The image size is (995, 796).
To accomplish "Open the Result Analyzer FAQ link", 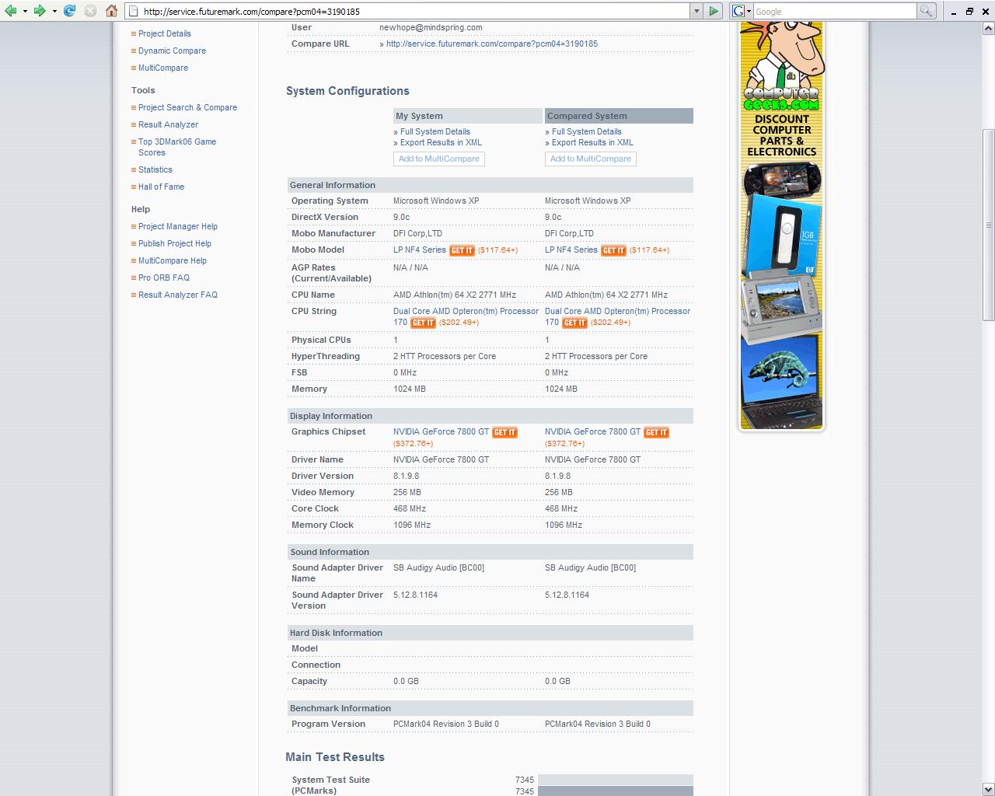I will point(178,295).
